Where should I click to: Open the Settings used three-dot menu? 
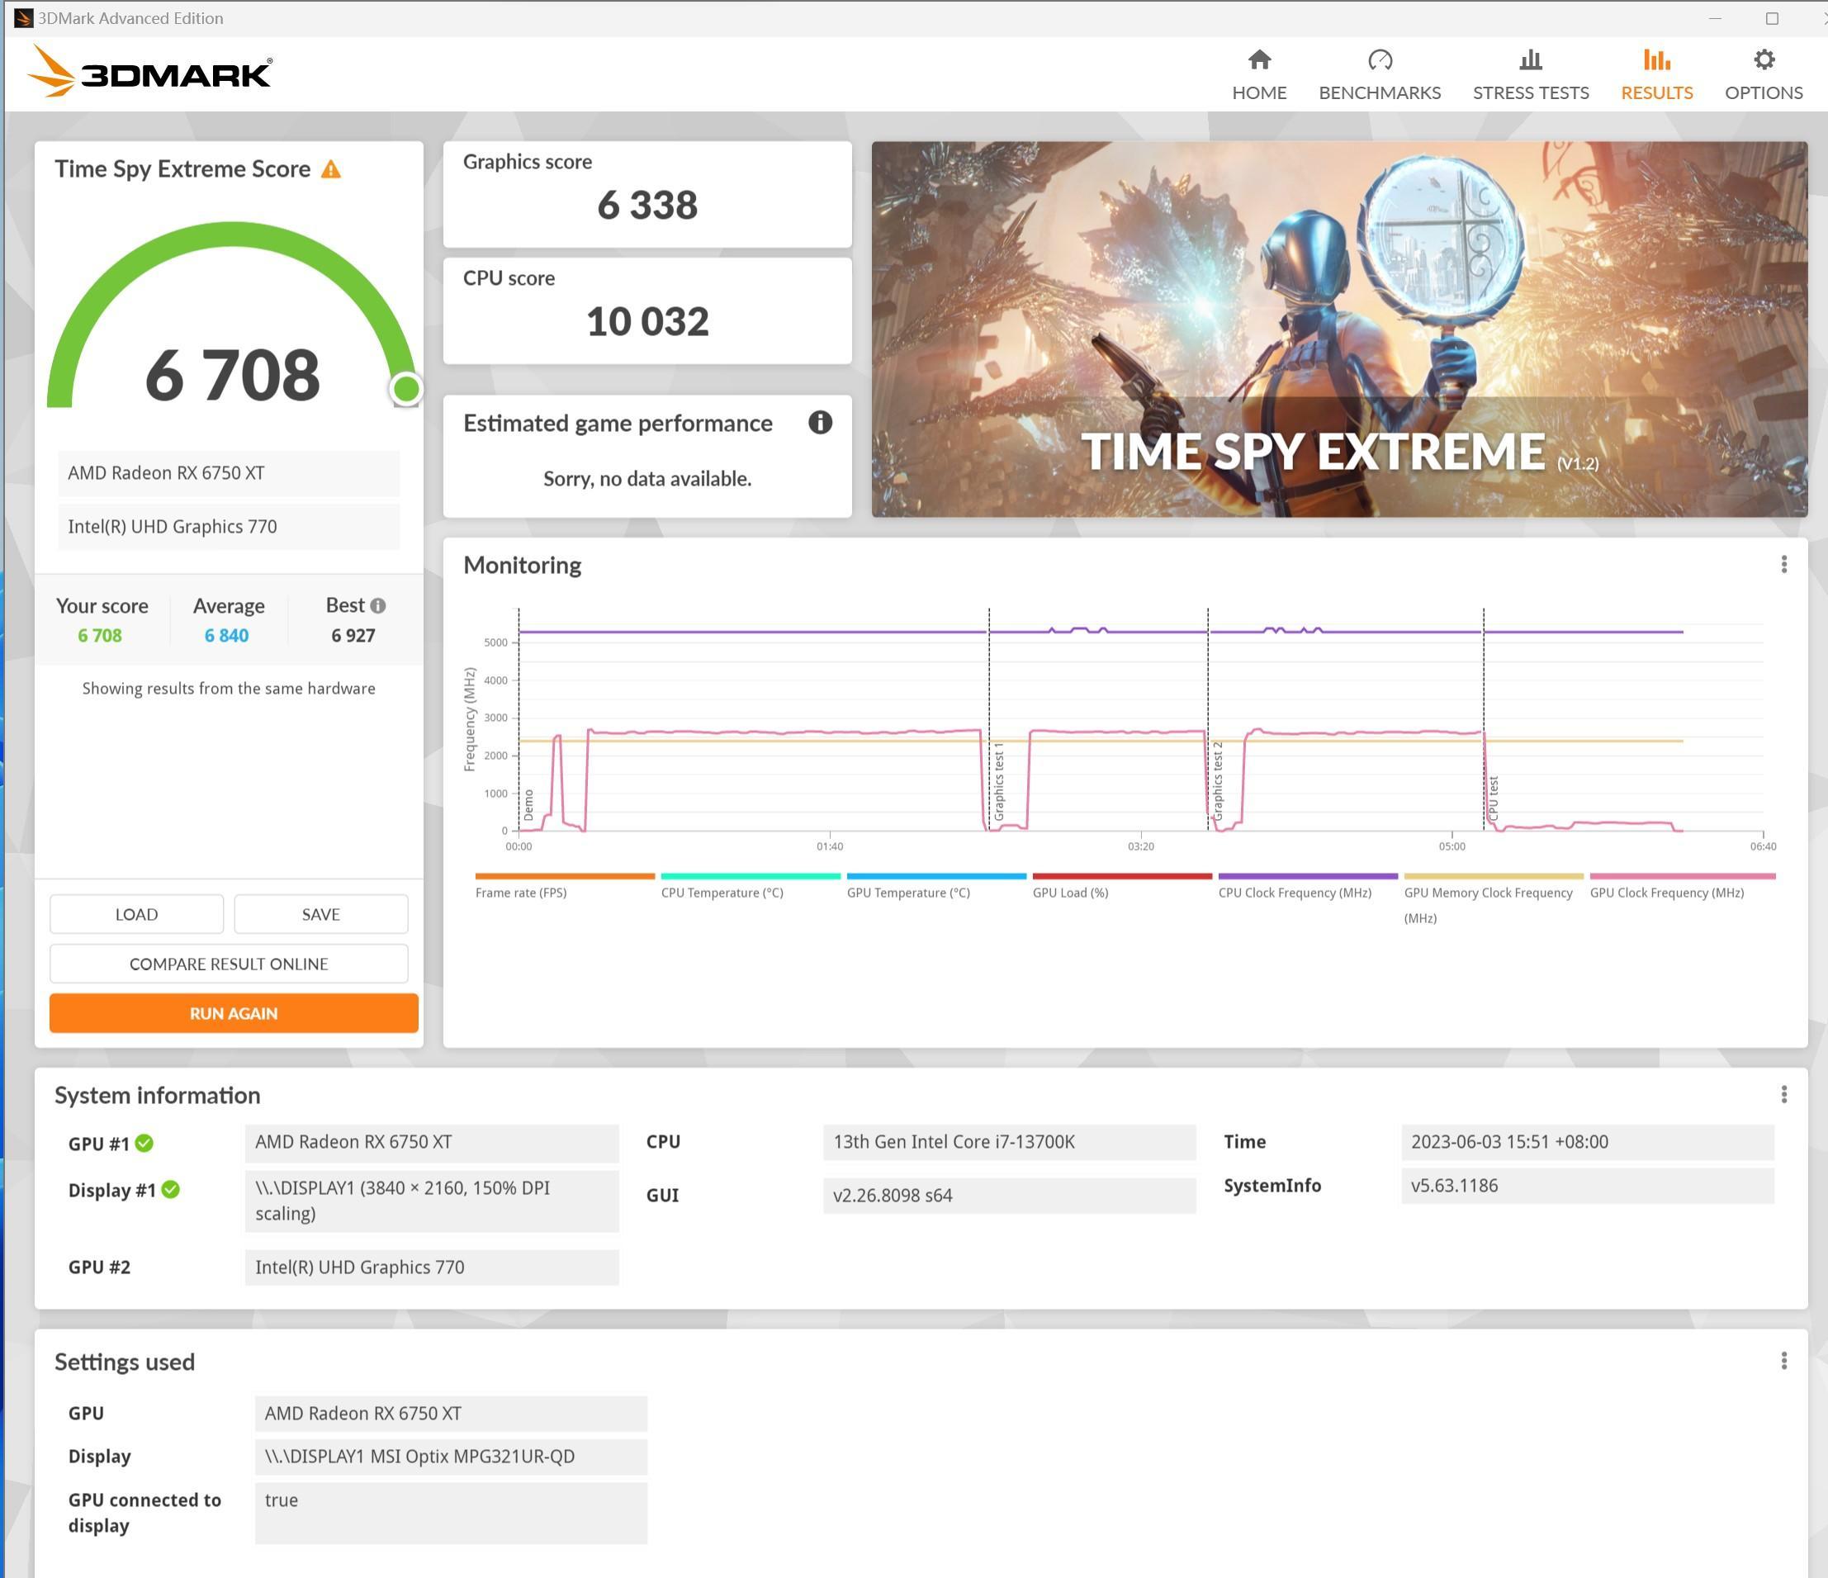(1783, 1361)
